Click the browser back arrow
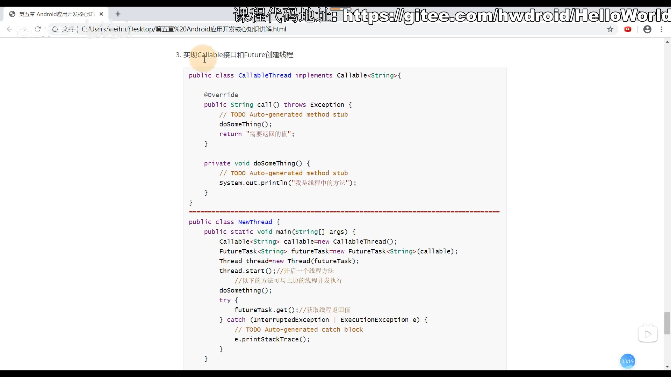The image size is (671, 377). [10, 29]
